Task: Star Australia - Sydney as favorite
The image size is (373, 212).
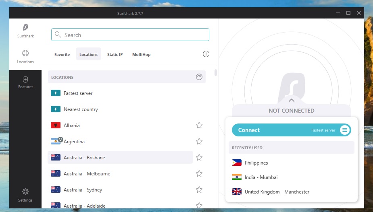Action: pos(199,190)
